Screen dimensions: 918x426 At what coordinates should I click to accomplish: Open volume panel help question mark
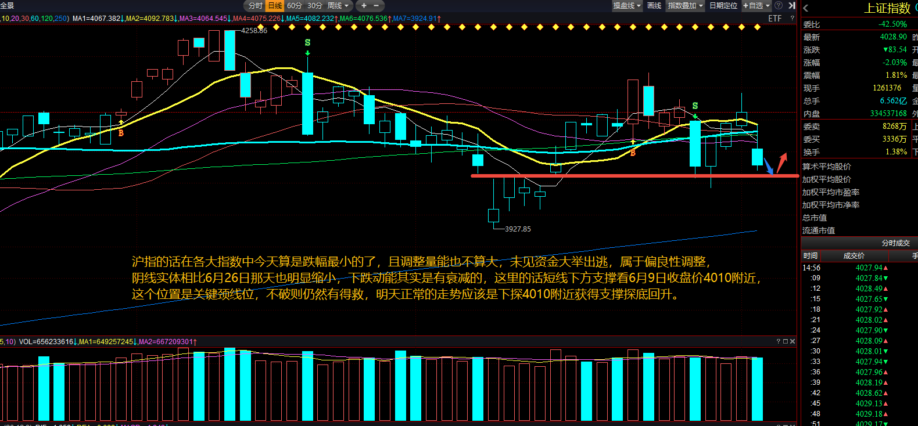click(x=779, y=341)
